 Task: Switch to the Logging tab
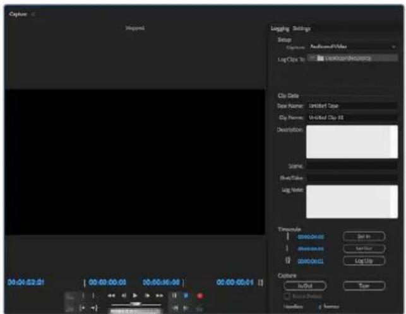pyautogui.click(x=280, y=28)
